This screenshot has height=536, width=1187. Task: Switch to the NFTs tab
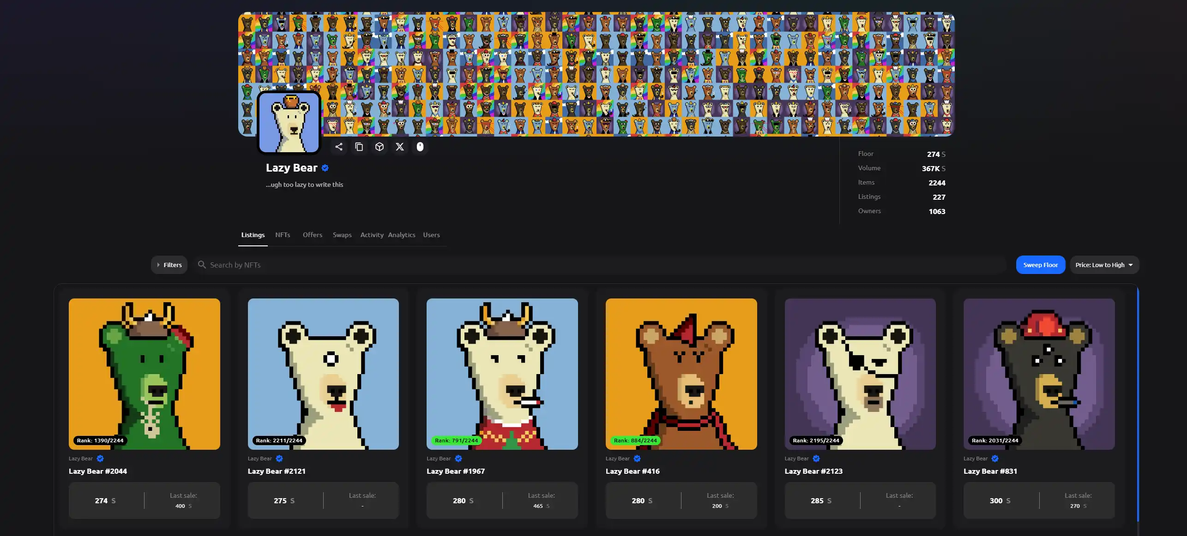[283, 235]
